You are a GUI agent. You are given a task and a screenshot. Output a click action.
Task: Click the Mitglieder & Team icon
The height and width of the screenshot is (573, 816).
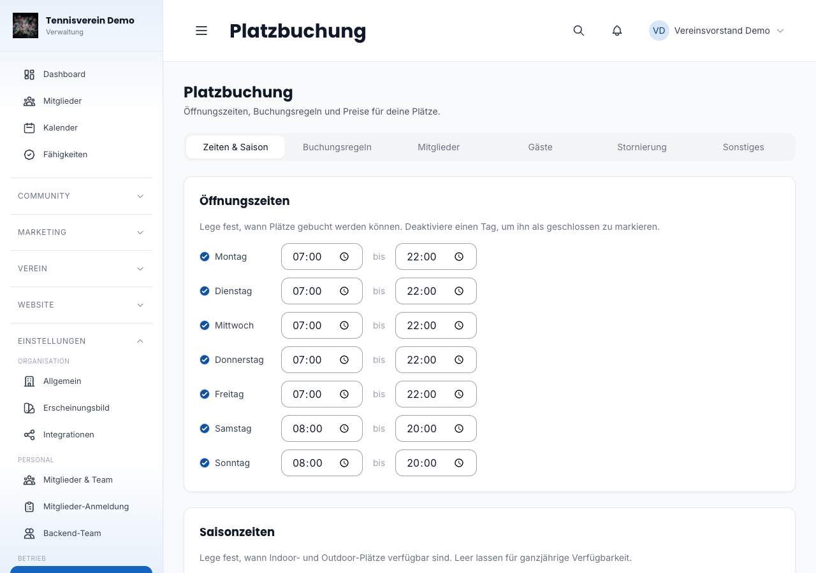coord(29,480)
